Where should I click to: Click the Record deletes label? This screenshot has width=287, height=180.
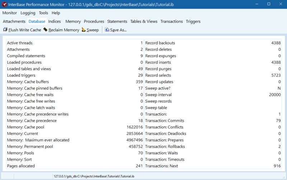click(x=159, y=49)
